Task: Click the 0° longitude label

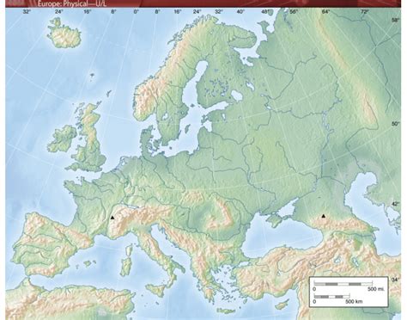Action: click(x=136, y=12)
